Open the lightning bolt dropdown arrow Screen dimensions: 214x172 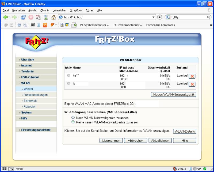click(x=56, y=25)
